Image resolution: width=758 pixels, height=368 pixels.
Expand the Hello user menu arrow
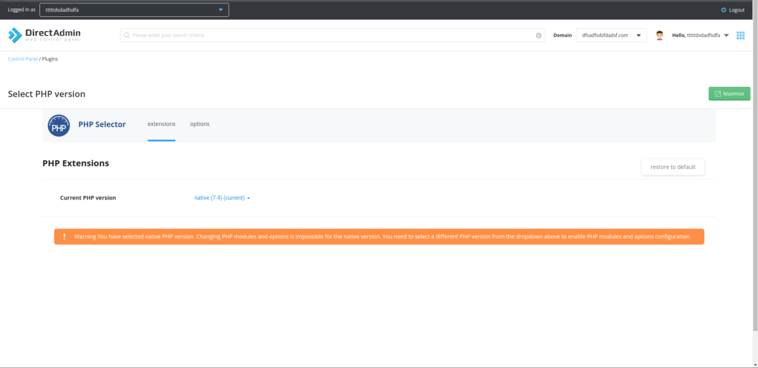pyautogui.click(x=726, y=35)
